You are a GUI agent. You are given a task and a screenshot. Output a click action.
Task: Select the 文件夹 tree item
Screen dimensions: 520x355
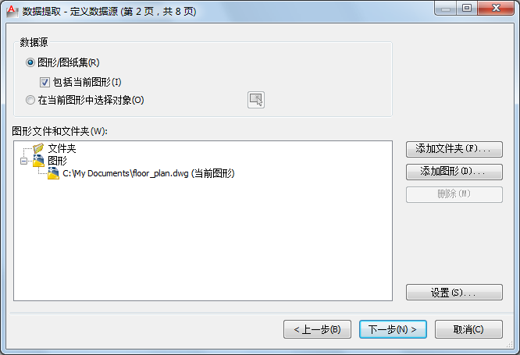[x=62, y=148]
